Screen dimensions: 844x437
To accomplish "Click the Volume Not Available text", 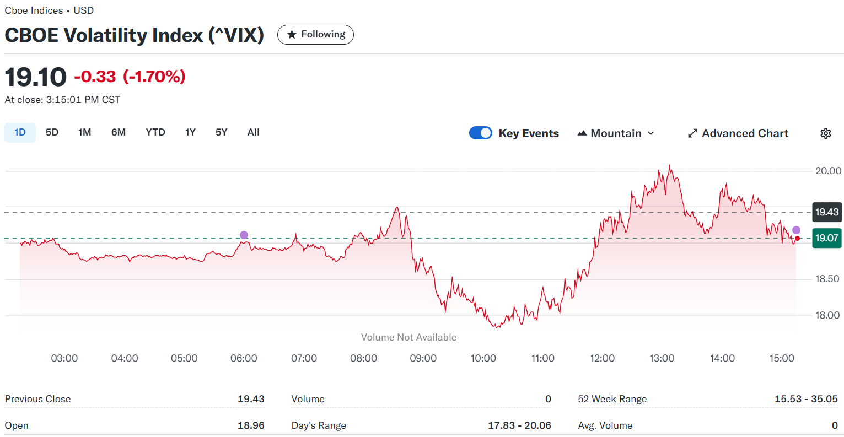I will (x=408, y=337).
